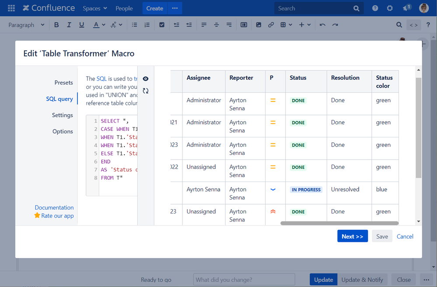
Task: Insert a task list checkbox
Action: 162,25
